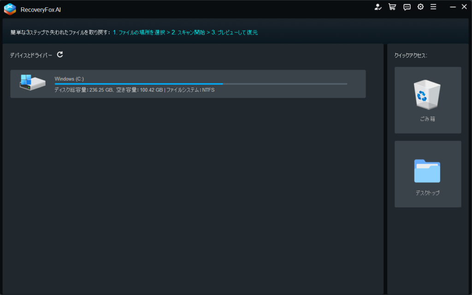
Task: Open the feedback speech bubble icon
Action: coord(407,7)
